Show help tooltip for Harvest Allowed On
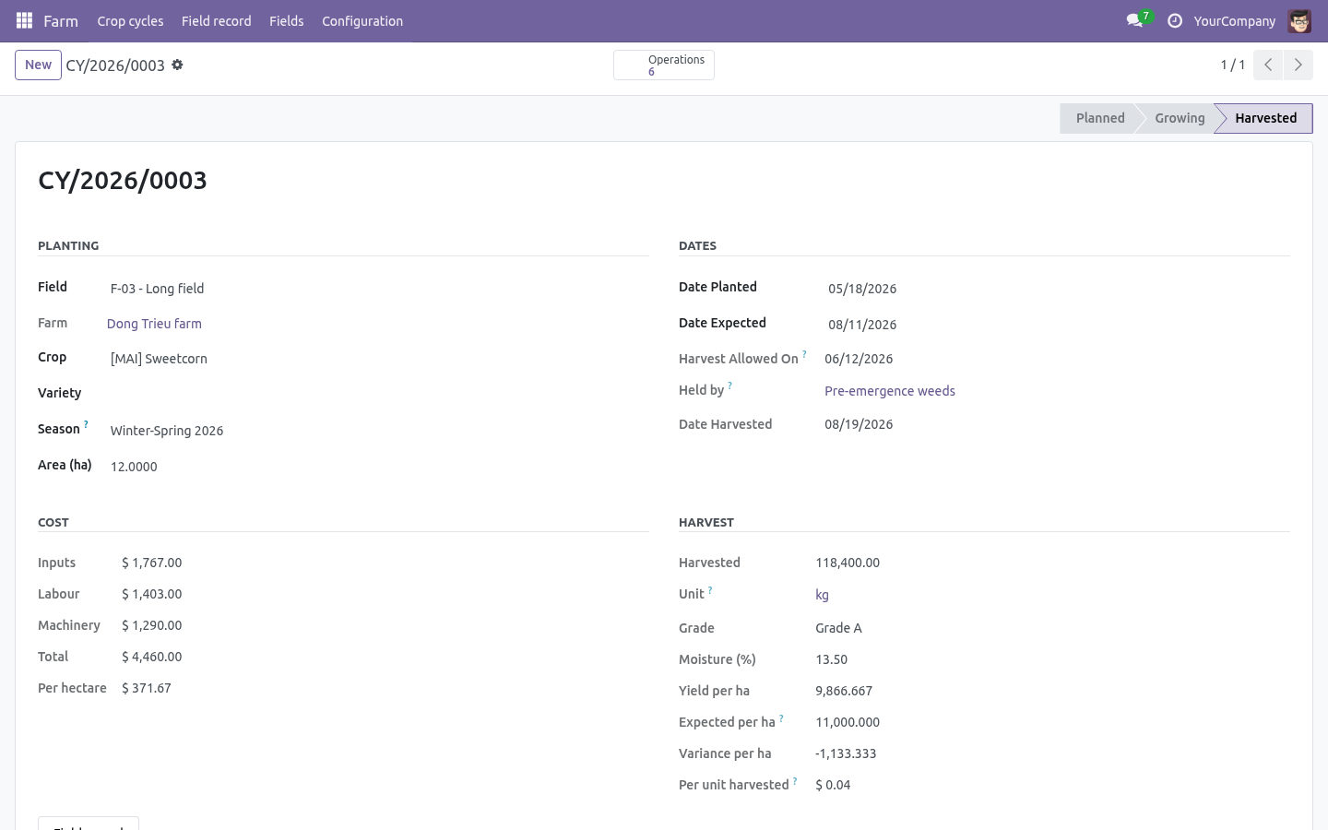Viewport: 1328px width, 830px height. click(x=804, y=354)
